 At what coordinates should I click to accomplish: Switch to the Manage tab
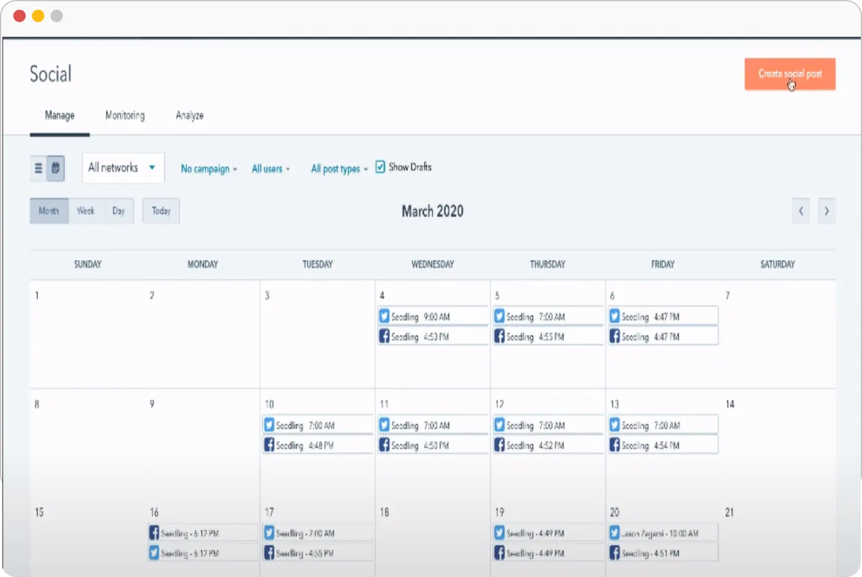point(60,115)
